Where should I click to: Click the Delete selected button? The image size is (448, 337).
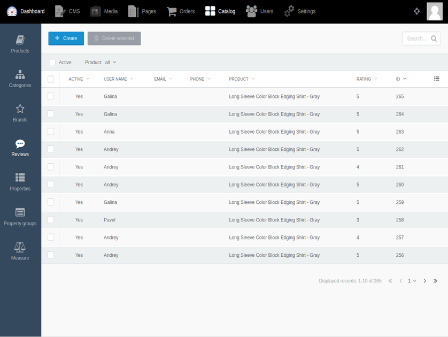114,39
